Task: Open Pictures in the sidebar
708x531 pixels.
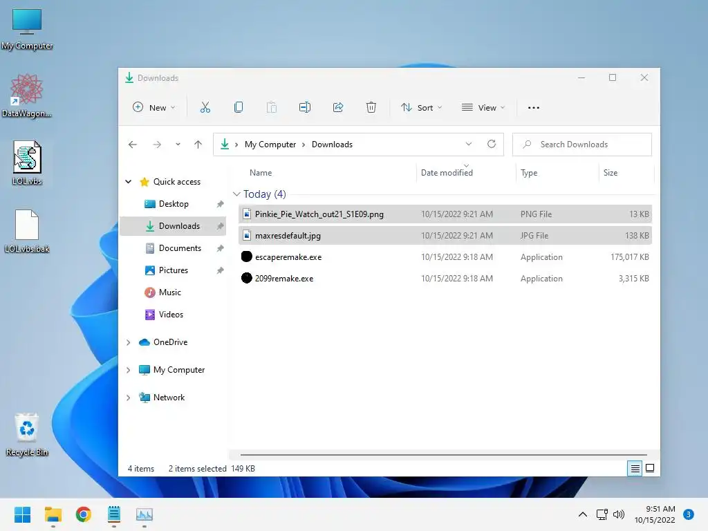Action: [174, 270]
